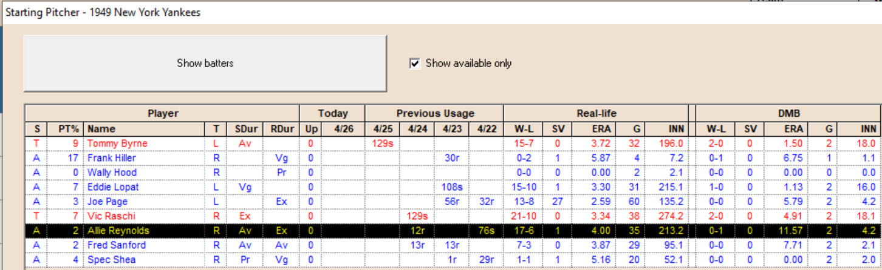Viewport: 882px width, 270px height.
Task: Click Allie Reynolds' 76s usage cell
Action: pyautogui.click(x=487, y=231)
